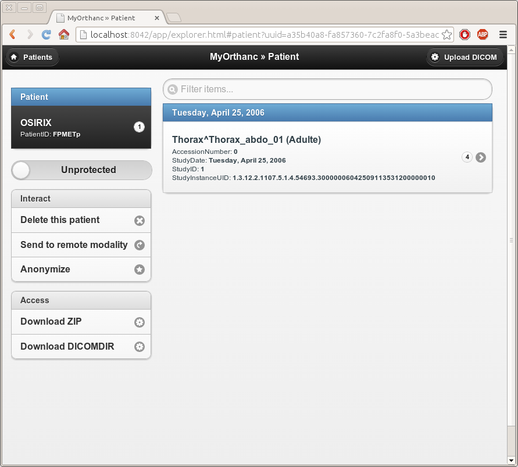Choose Send to remote modality
Viewport: 518px width, 467px height.
(81, 245)
